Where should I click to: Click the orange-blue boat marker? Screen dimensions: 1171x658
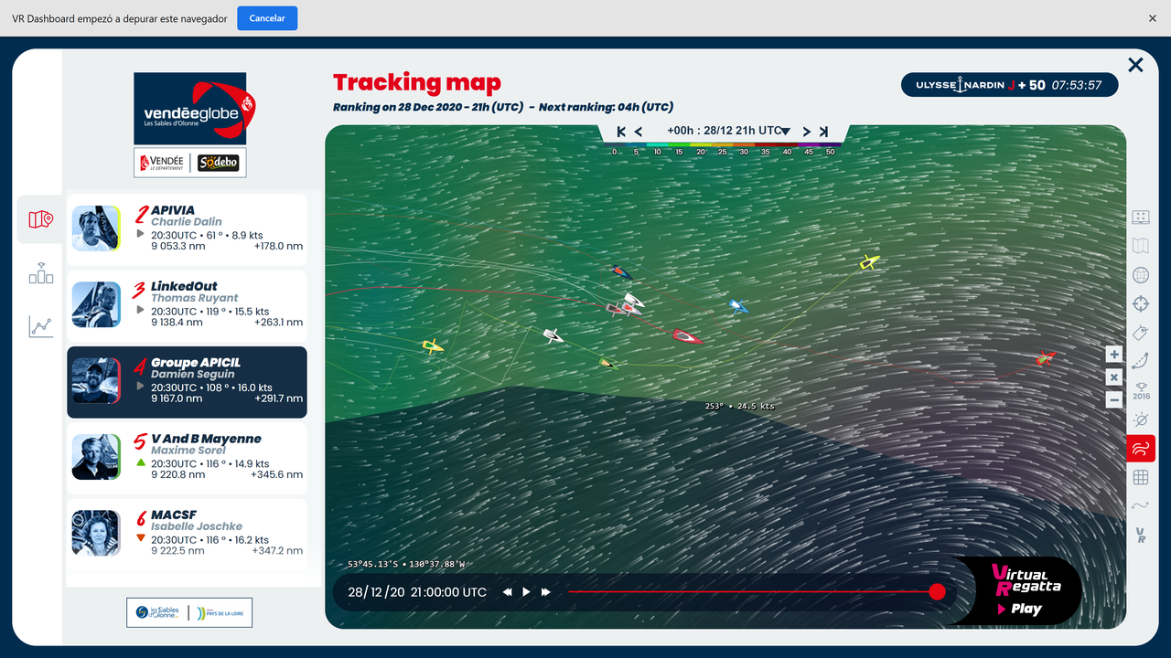point(621,271)
